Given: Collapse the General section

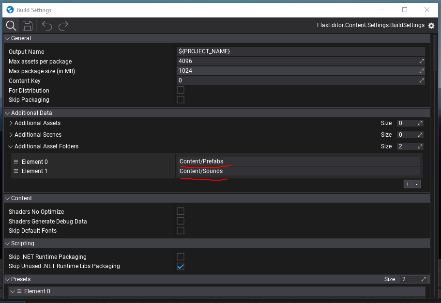Looking at the screenshot, I should click(7, 38).
